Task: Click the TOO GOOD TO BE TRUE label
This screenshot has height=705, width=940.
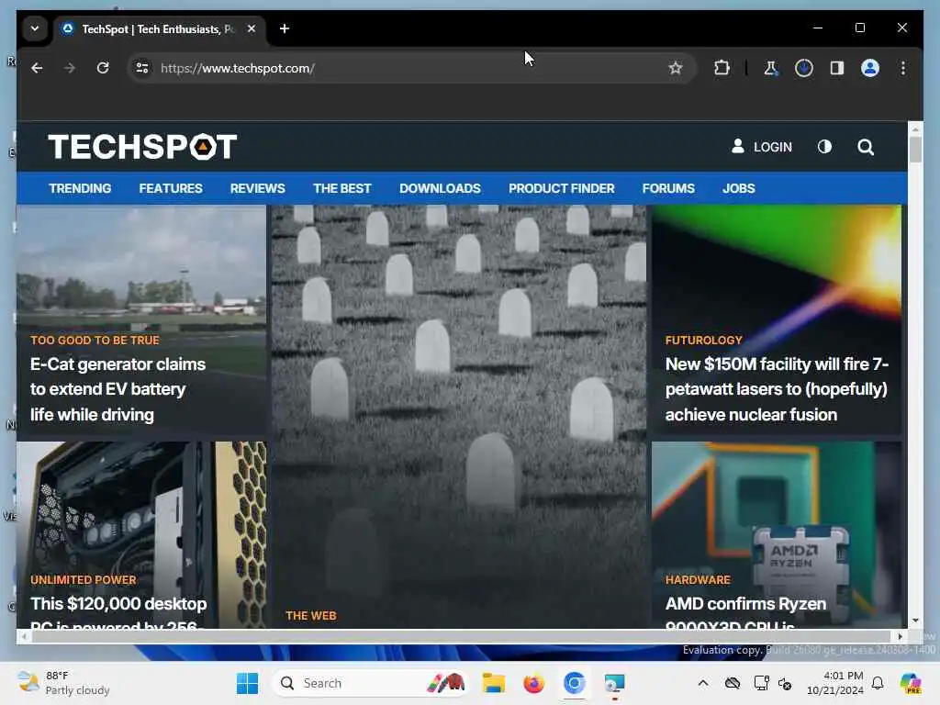Action: 95,340
